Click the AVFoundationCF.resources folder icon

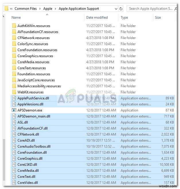[x=14, y=32]
